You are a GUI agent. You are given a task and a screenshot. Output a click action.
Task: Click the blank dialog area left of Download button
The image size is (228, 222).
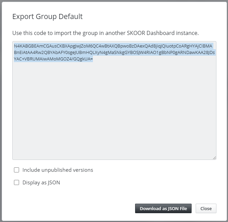coord(73,208)
